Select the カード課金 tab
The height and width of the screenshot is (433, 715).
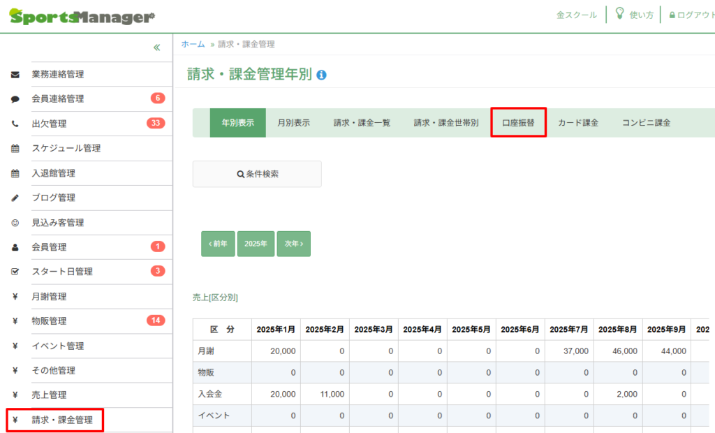pos(578,122)
